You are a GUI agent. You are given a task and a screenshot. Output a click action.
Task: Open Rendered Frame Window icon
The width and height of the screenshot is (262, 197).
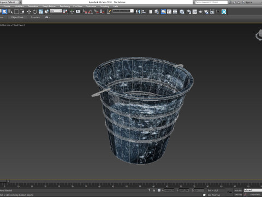tap(195, 11)
